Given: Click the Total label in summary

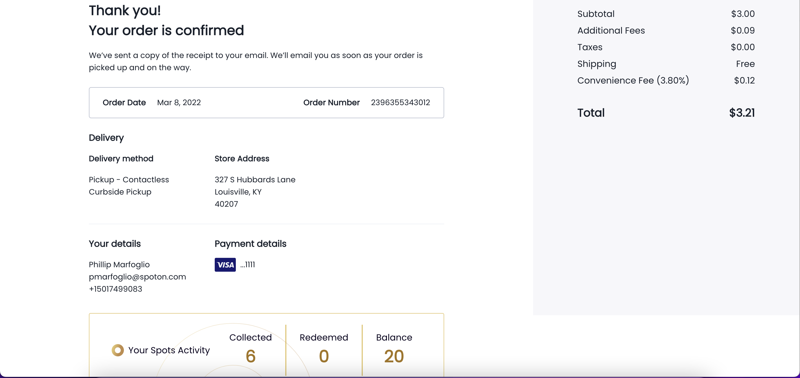Looking at the screenshot, I should pos(591,113).
